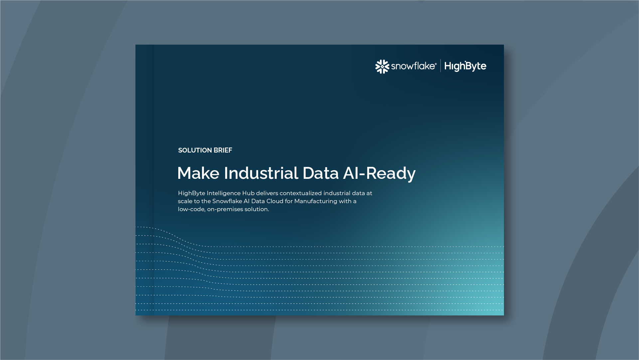Open the SOLUTION BRIEF section heading
The width and height of the screenshot is (639, 360).
point(205,151)
